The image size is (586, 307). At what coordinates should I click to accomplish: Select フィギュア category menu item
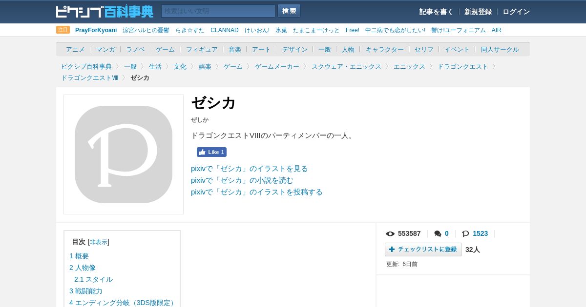tap(202, 49)
